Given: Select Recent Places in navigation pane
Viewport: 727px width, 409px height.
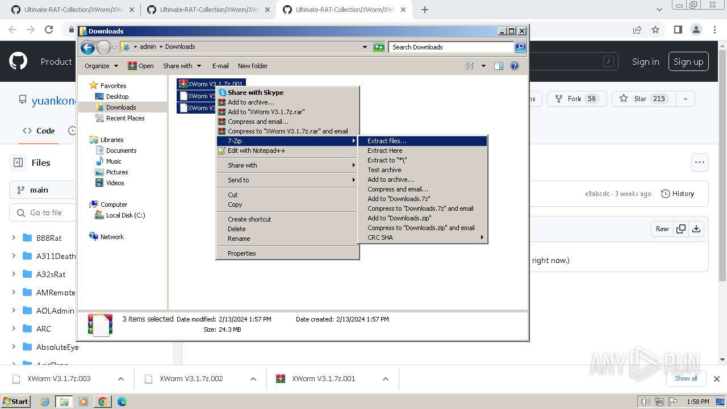Looking at the screenshot, I should pyautogui.click(x=125, y=118).
